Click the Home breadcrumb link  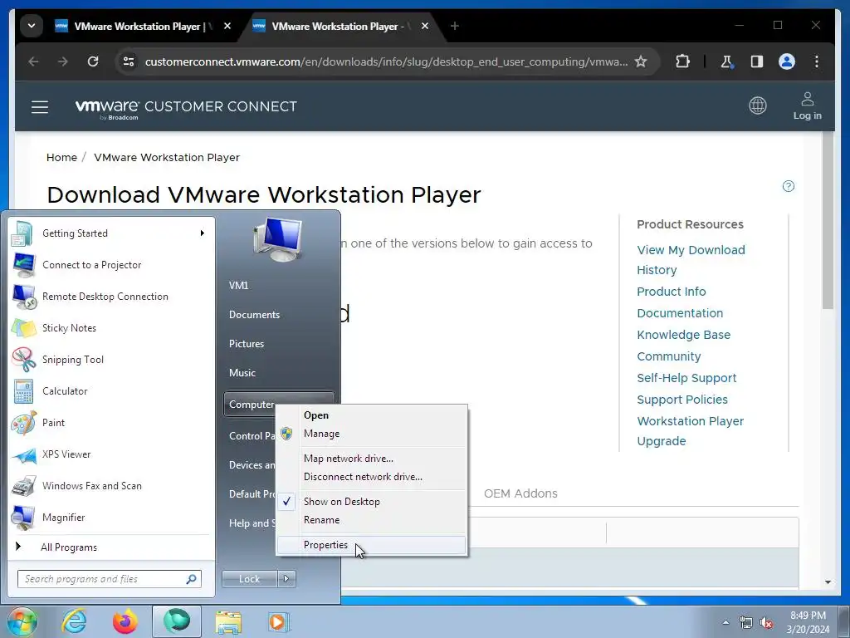tap(61, 157)
